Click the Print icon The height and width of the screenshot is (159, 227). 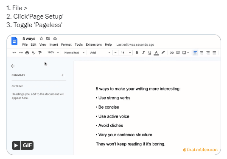tap(27, 53)
